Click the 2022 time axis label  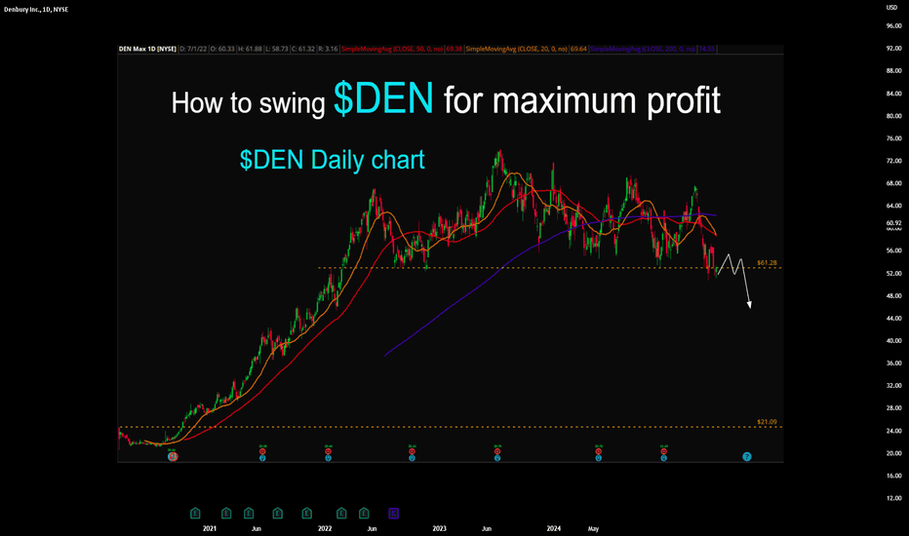(325, 528)
